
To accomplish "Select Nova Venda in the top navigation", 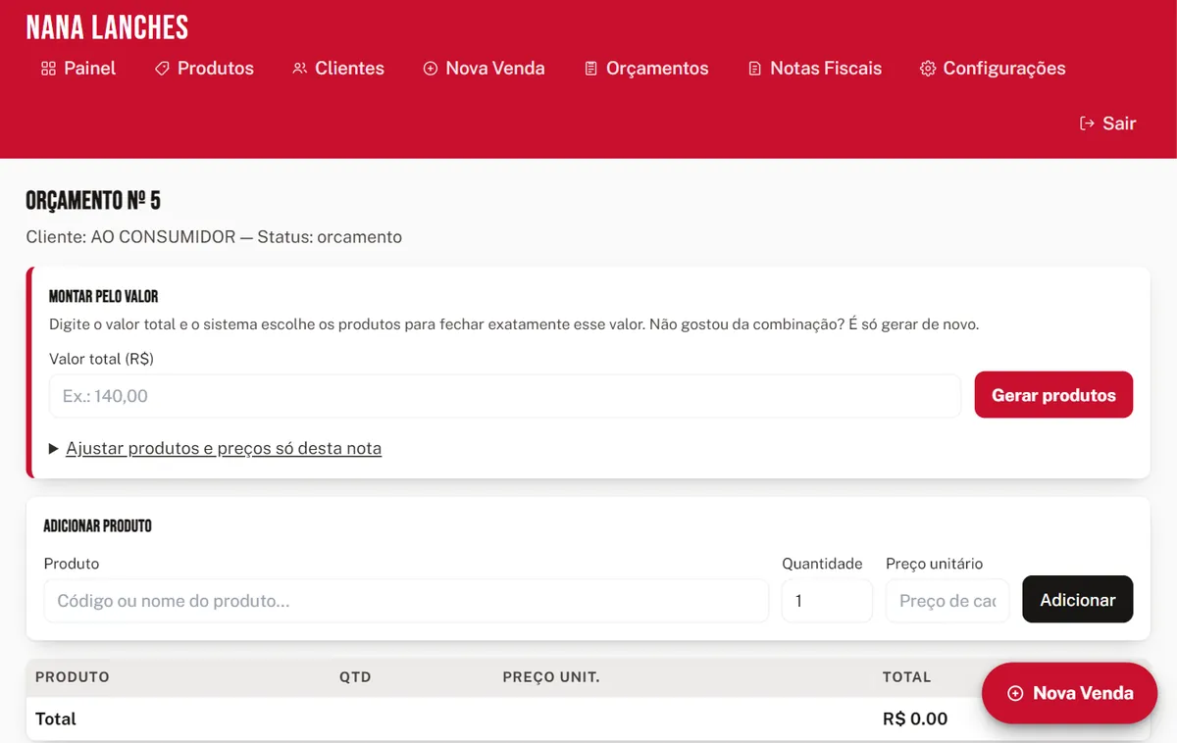I will pos(484,69).
